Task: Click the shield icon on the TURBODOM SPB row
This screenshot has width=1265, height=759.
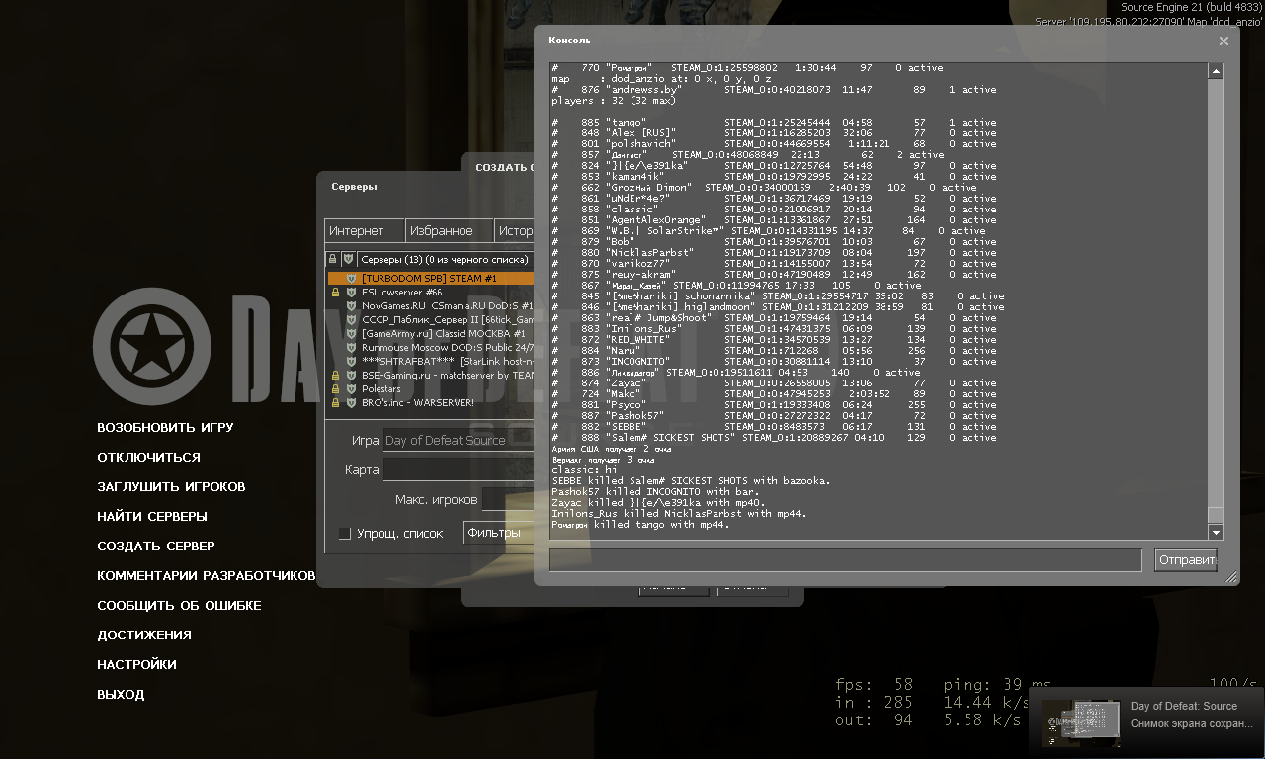Action: [351, 279]
